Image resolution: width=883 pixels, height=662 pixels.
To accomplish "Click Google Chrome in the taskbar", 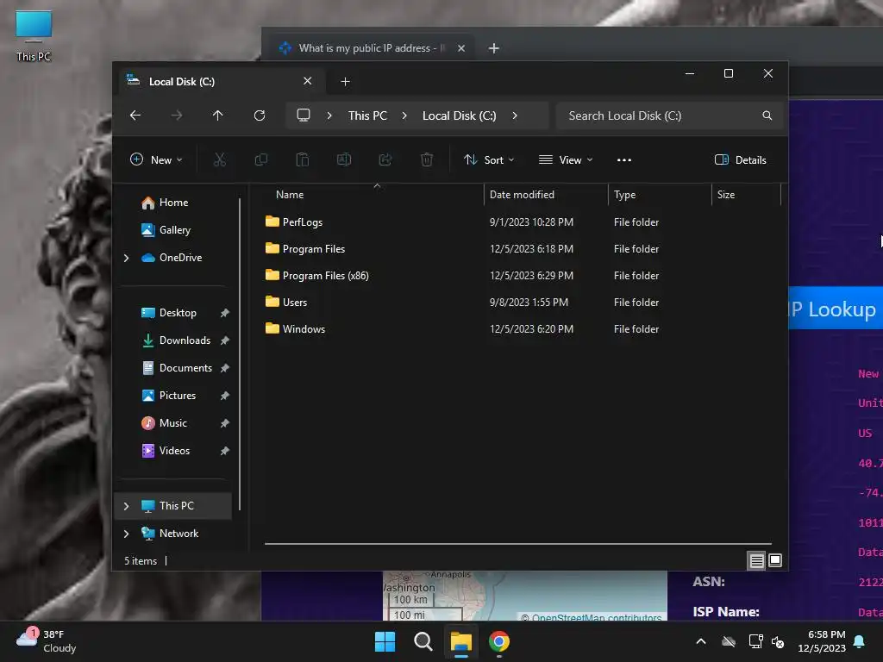I will [x=499, y=641].
